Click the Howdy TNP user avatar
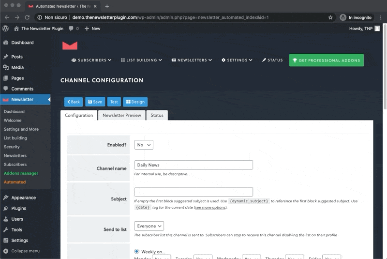The width and height of the screenshot is (387, 259). tap(377, 29)
